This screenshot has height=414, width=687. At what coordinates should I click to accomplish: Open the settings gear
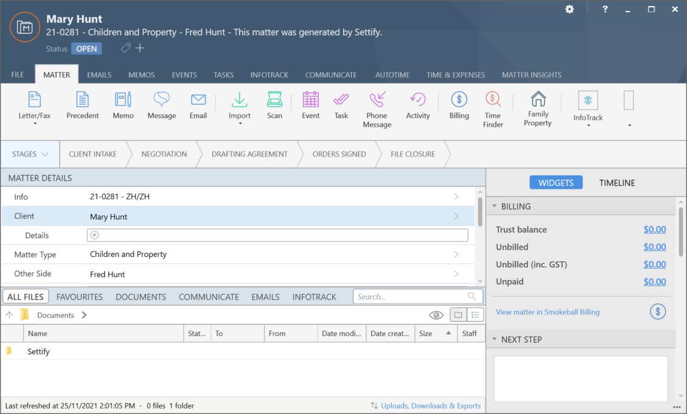point(570,9)
